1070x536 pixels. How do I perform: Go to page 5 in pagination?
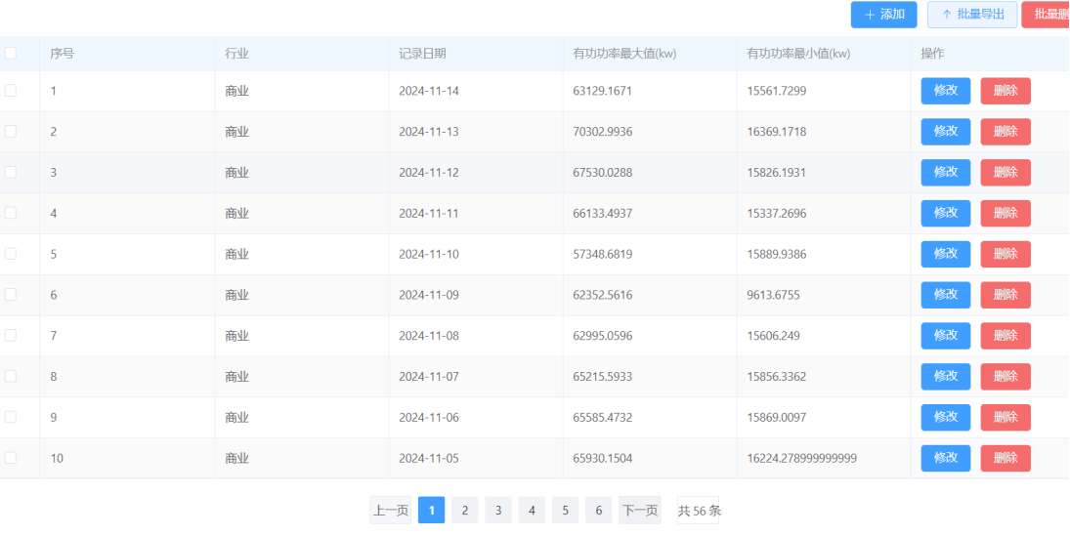[x=565, y=510]
